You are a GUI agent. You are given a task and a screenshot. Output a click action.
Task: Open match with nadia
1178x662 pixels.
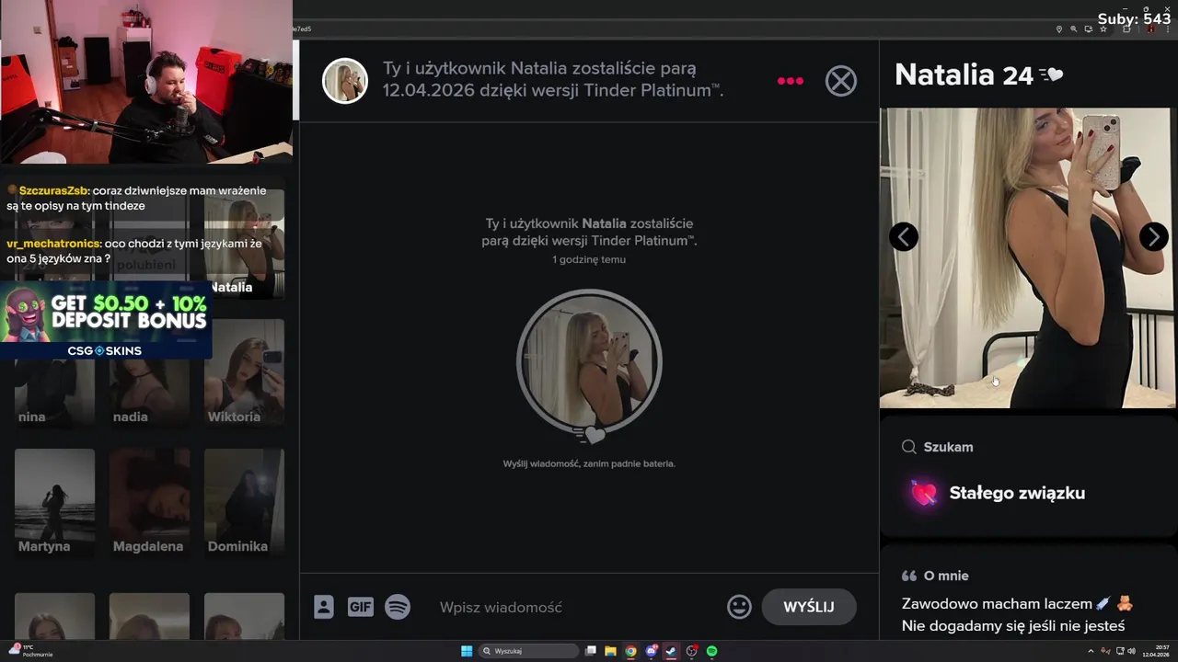click(x=149, y=372)
